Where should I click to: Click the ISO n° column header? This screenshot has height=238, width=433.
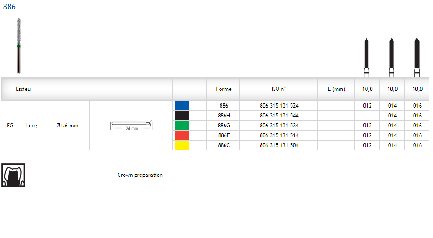279,89
